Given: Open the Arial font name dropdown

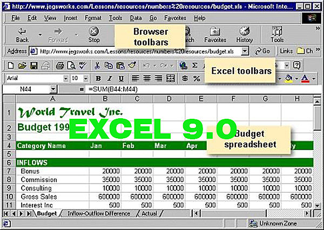Looking at the screenshot, I should [65, 78].
